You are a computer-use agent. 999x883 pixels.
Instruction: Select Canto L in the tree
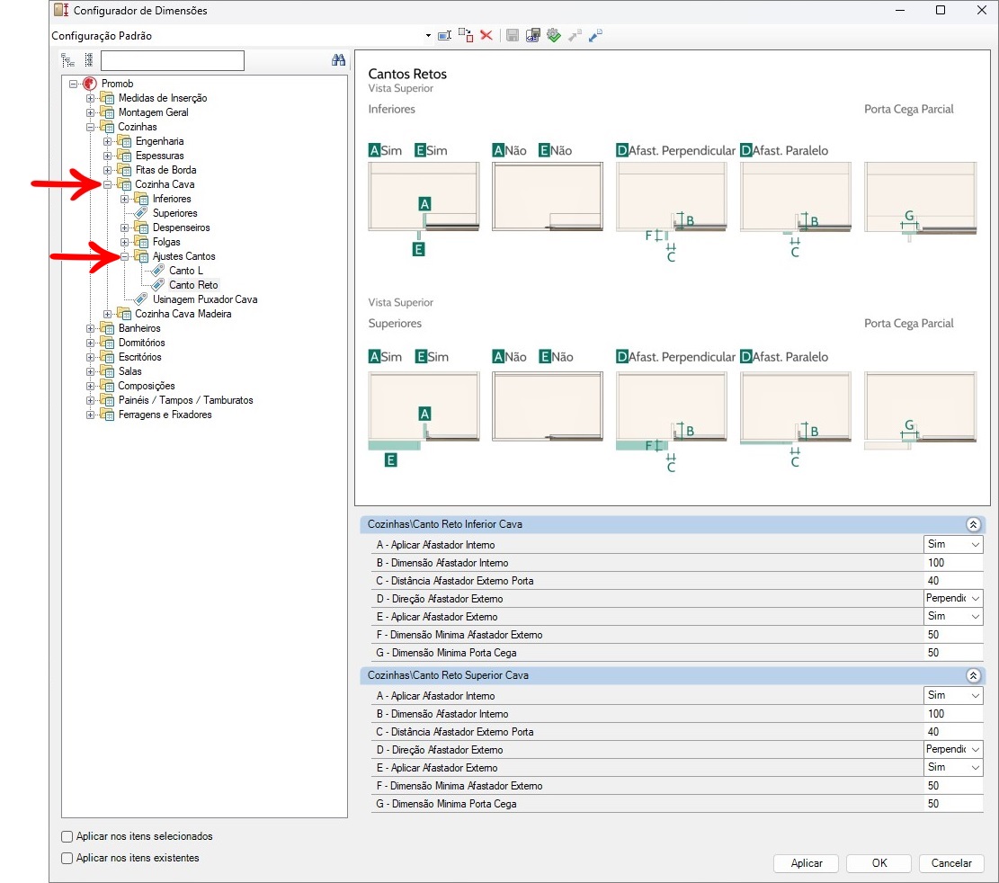click(x=185, y=271)
